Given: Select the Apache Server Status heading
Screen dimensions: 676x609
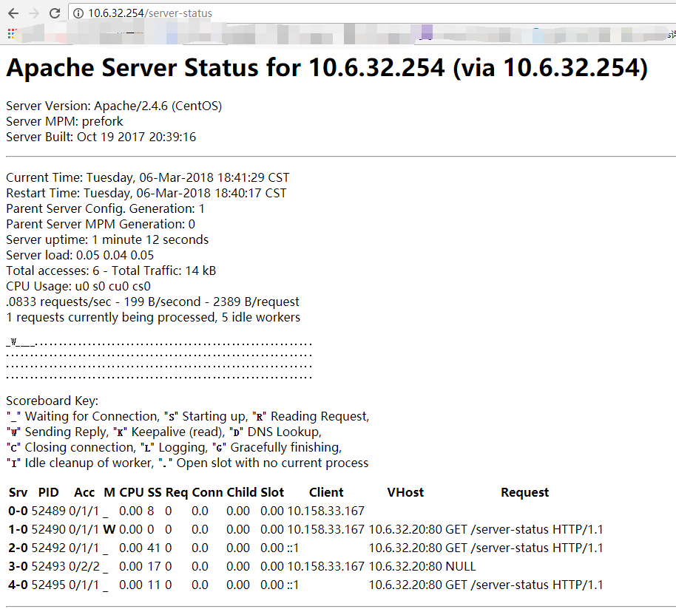Looking at the screenshot, I should (327, 68).
